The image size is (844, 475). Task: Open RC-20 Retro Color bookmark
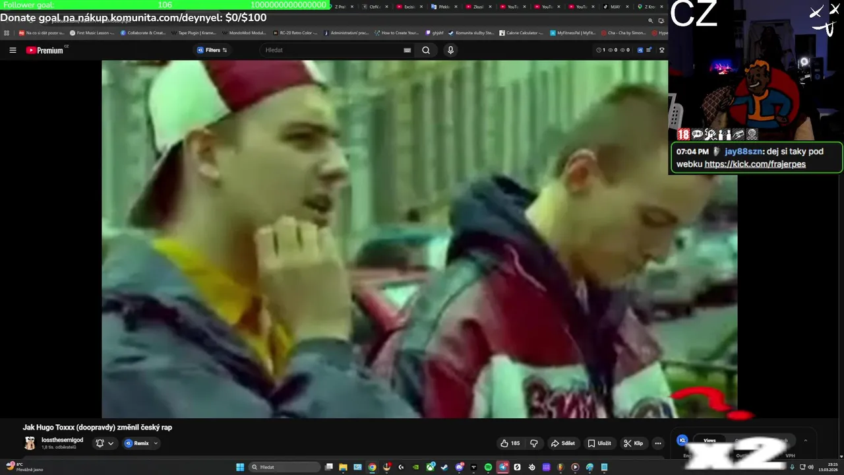click(x=295, y=32)
